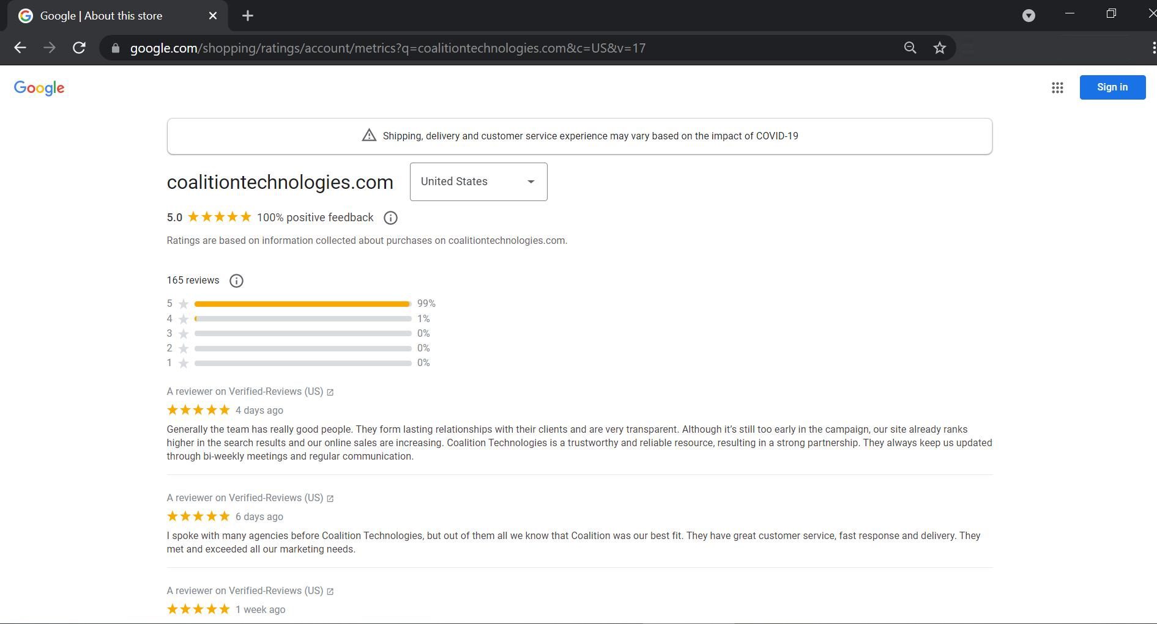Open the Google apps grid icon
The width and height of the screenshot is (1157, 624).
(1057, 88)
